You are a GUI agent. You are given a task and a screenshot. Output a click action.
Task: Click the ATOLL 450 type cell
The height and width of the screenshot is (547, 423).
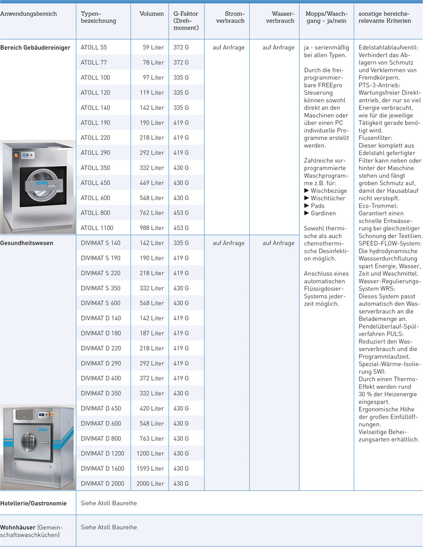tap(96, 183)
